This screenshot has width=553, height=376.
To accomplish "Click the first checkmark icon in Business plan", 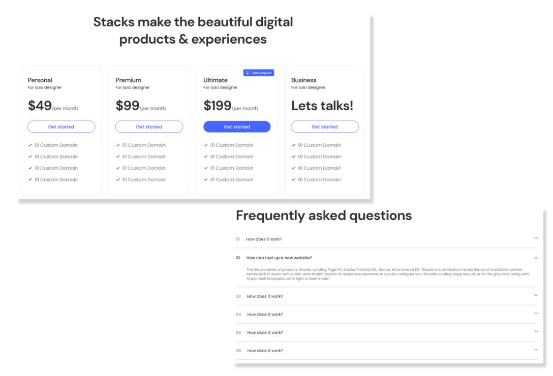I will 294,145.
